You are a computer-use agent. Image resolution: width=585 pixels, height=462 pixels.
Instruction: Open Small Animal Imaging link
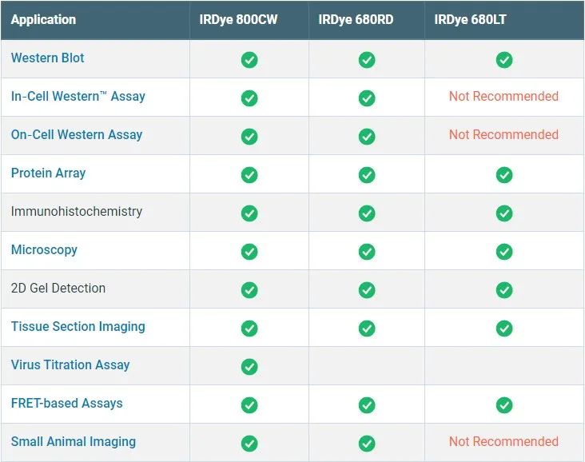(x=74, y=441)
